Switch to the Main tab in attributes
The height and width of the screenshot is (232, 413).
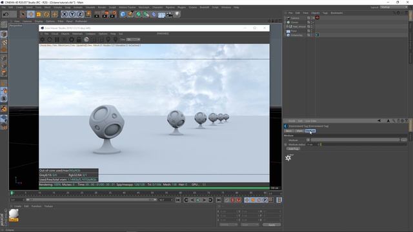coord(299,131)
